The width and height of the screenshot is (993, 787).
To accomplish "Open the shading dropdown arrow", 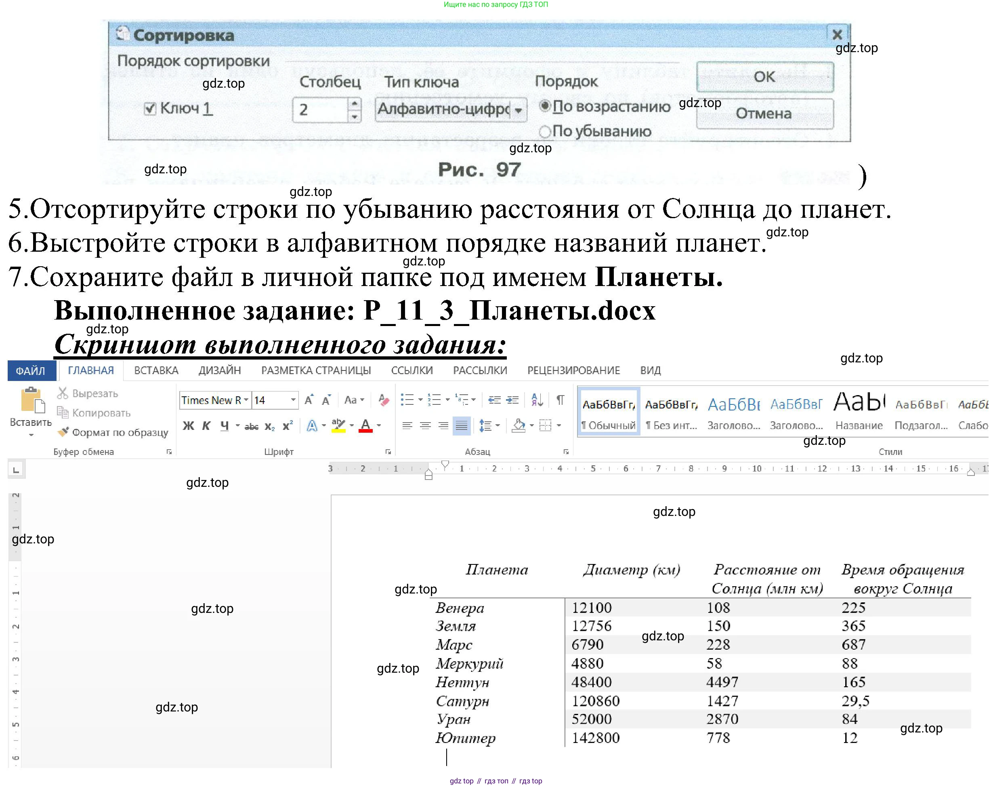I will (532, 426).
